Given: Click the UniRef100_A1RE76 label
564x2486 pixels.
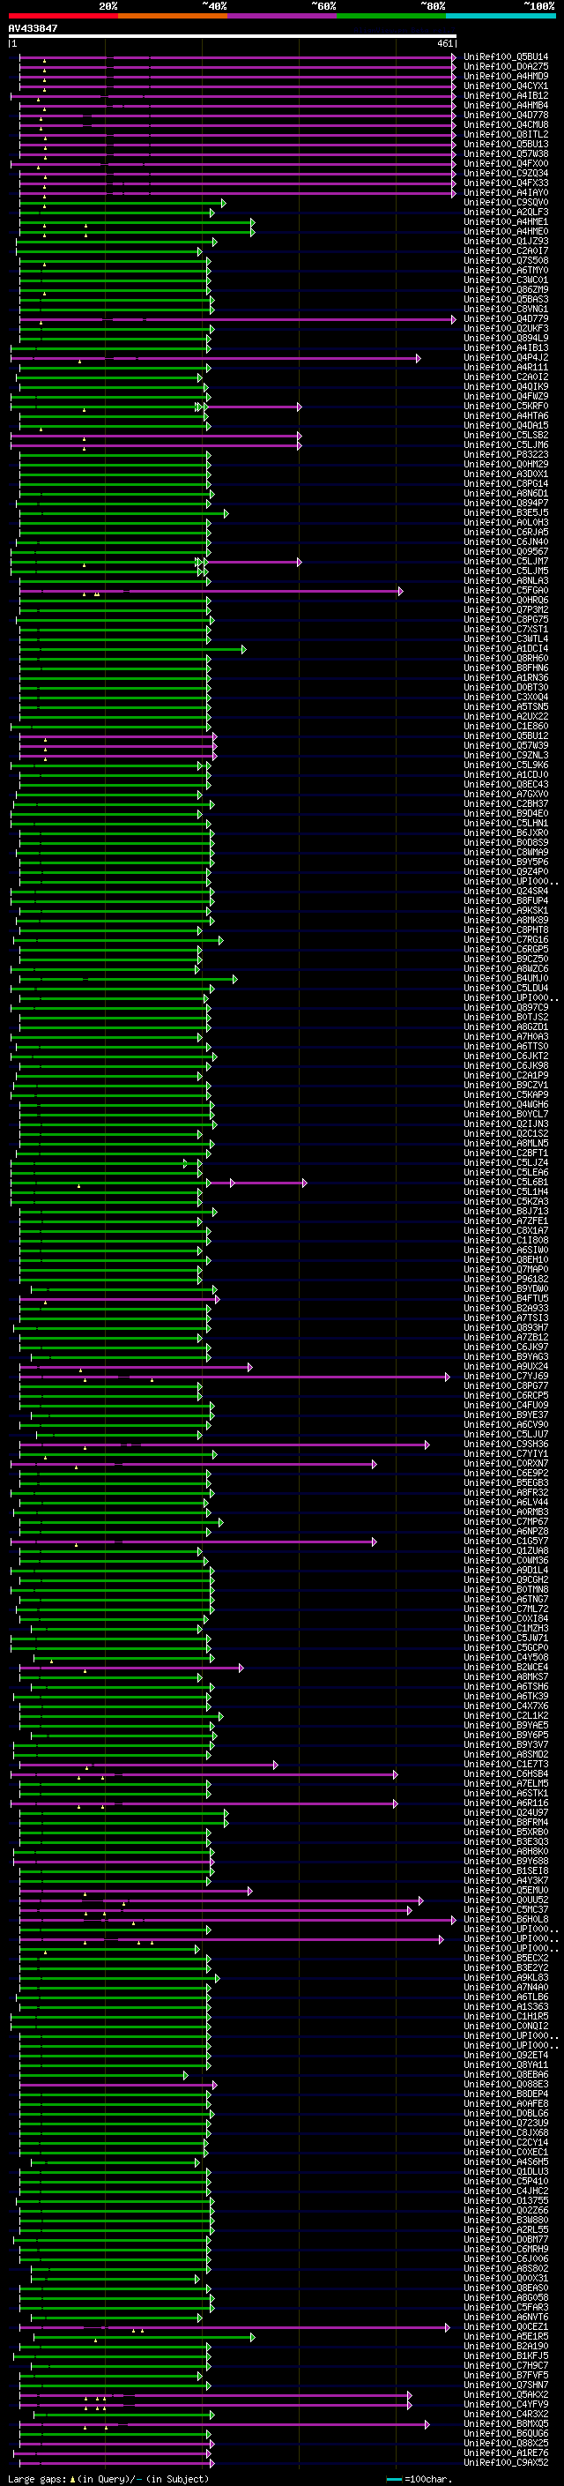Looking at the screenshot, I should click(506, 2452).
